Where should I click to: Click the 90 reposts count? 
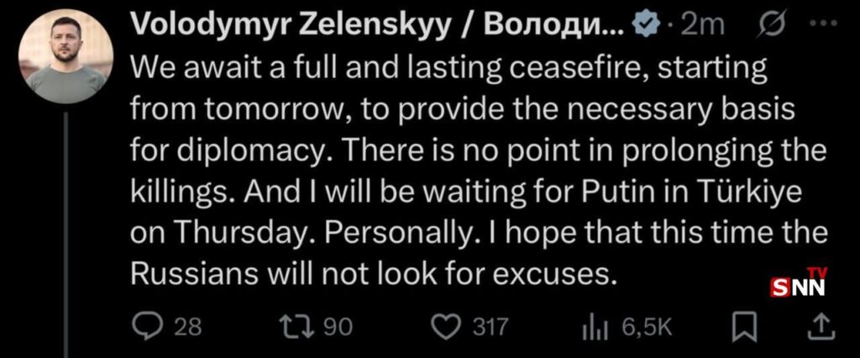coord(338,328)
